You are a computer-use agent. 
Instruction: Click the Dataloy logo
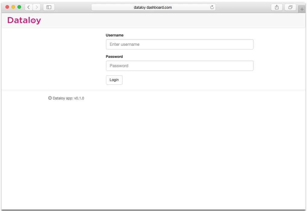(24, 20)
